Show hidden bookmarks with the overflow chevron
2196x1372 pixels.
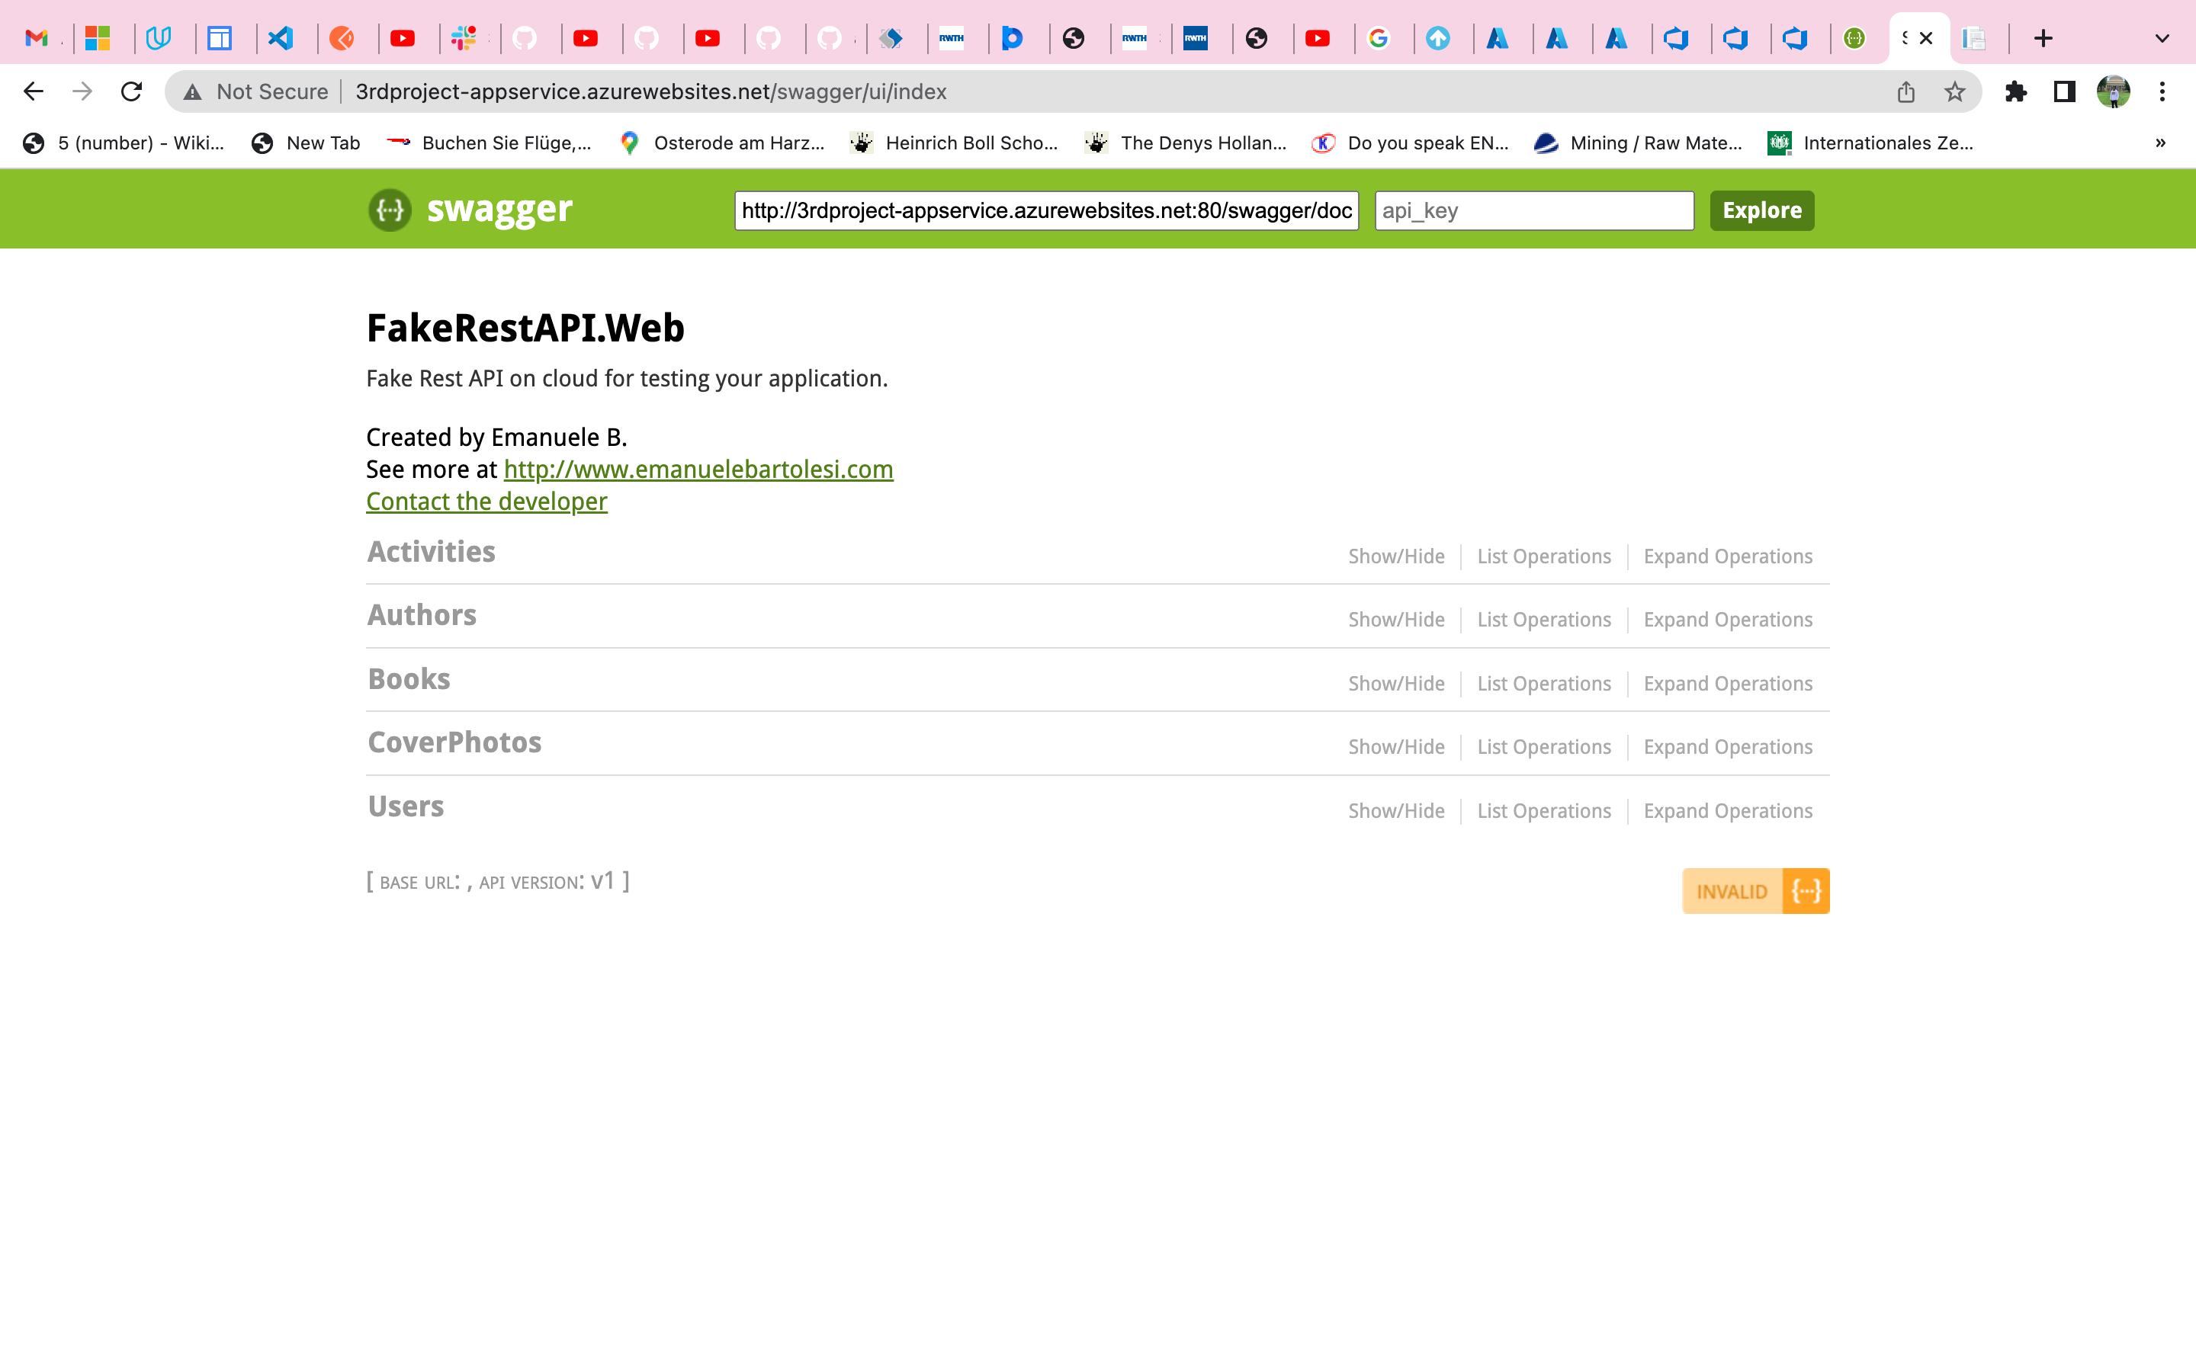point(2161,143)
